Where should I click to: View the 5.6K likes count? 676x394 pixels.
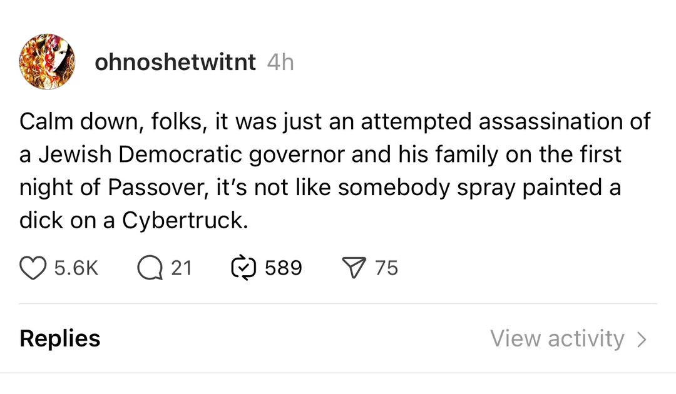tap(76, 268)
